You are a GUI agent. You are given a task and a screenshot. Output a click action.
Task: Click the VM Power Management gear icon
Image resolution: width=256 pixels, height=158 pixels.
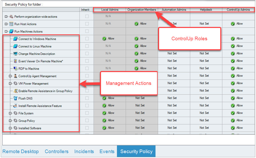[15, 83]
